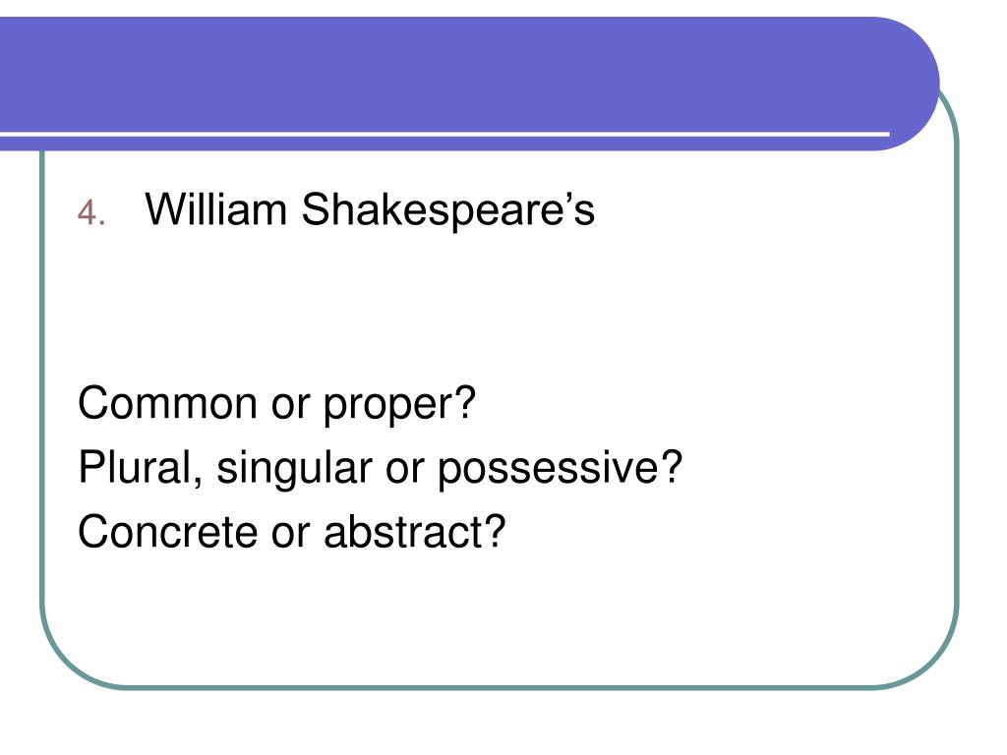Click the word proper?
This screenshot has width=1007, height=755.
[x=399, y=406]
